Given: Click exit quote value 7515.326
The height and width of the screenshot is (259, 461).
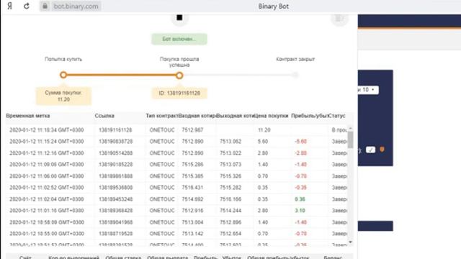Looking at the screenshot, I should point(230,176).
